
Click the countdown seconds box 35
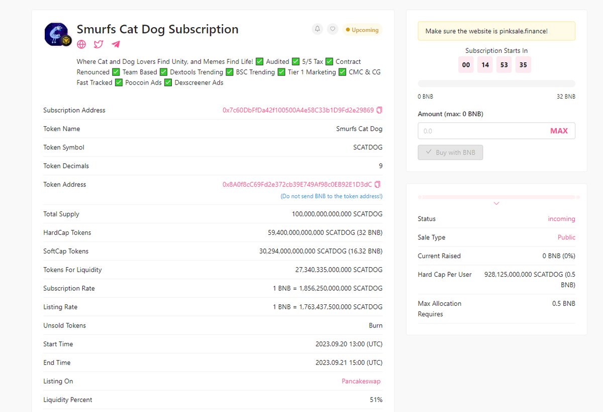(x=523, y=65)
